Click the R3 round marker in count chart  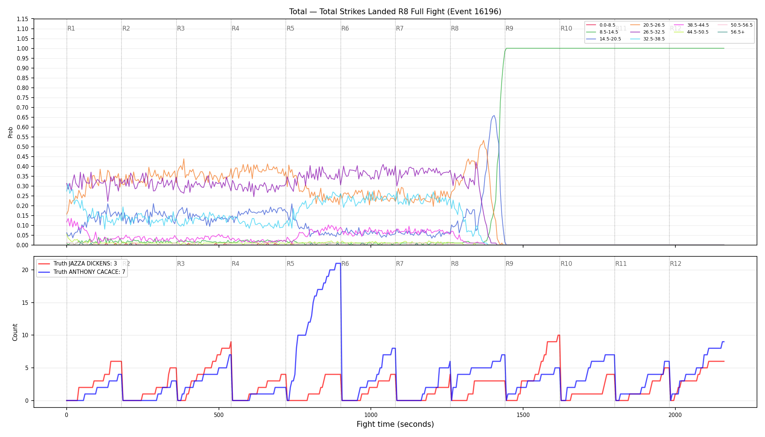point(181,264)
